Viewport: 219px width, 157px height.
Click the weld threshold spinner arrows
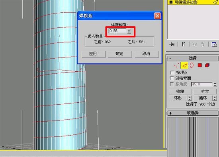pyautogui.click(x=129, y=31)
